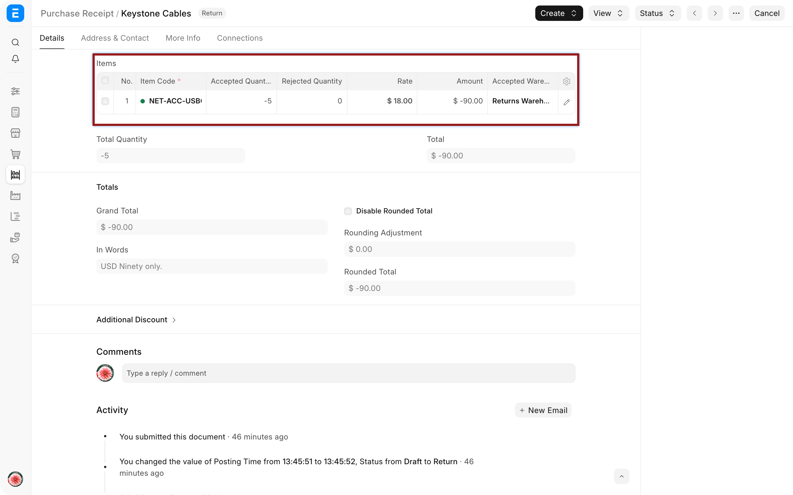
Task: Click the Grand Total $ -90.00 field
Action: point(212,227)
